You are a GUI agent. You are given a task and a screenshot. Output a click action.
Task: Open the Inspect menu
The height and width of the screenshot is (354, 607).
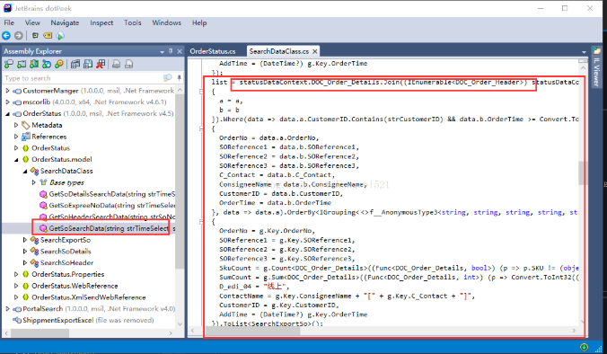tap(101, 22)
